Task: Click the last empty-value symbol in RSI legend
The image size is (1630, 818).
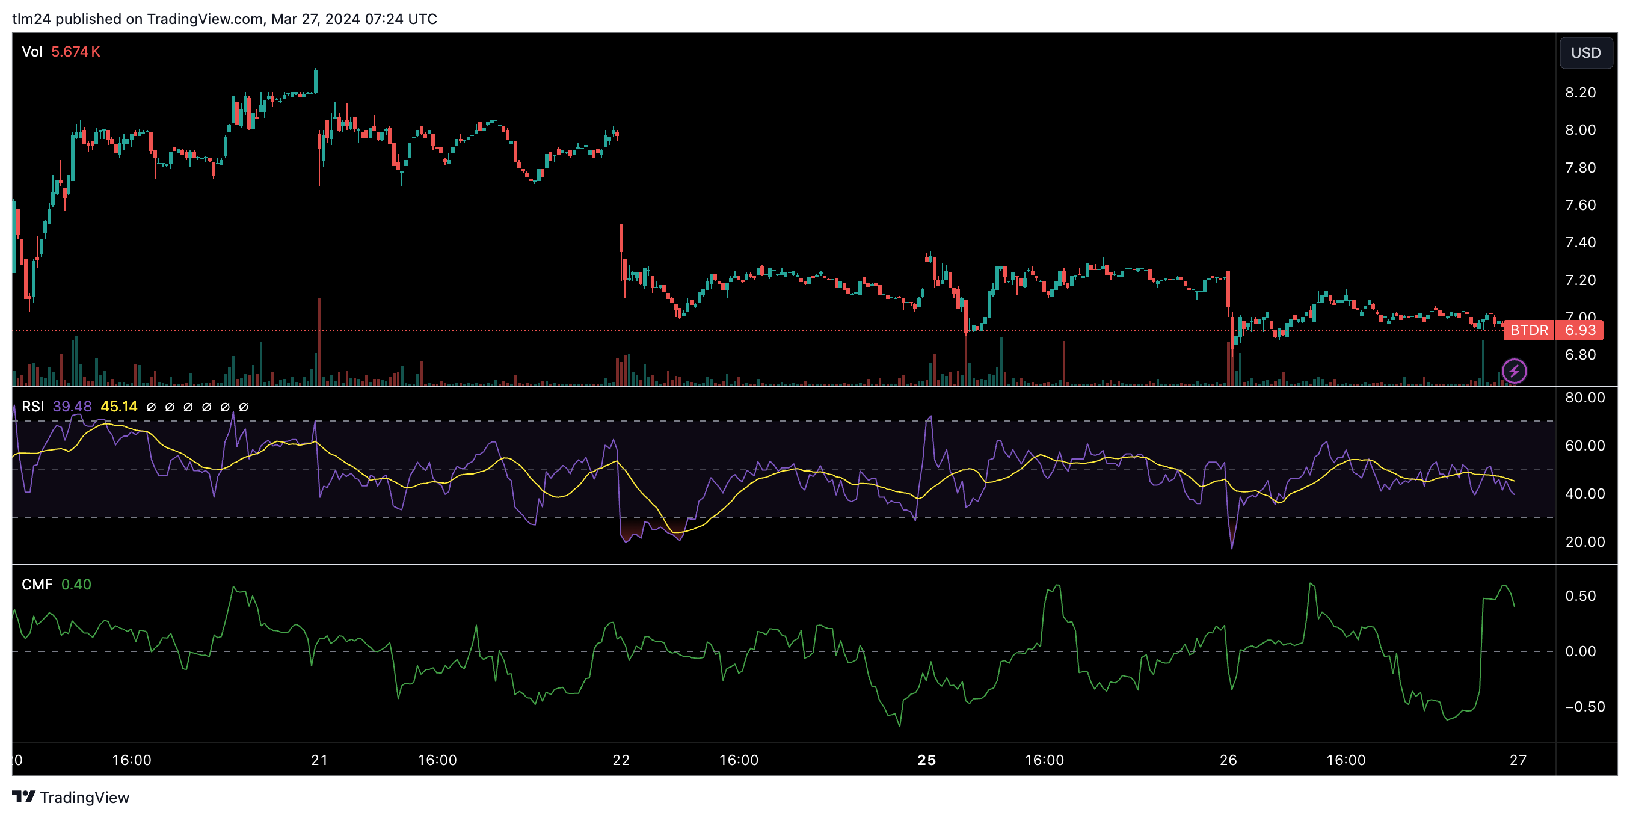Action: coord(244,407)
